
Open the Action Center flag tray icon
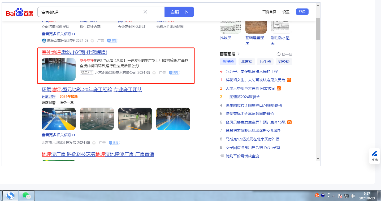tap(340, 196)
